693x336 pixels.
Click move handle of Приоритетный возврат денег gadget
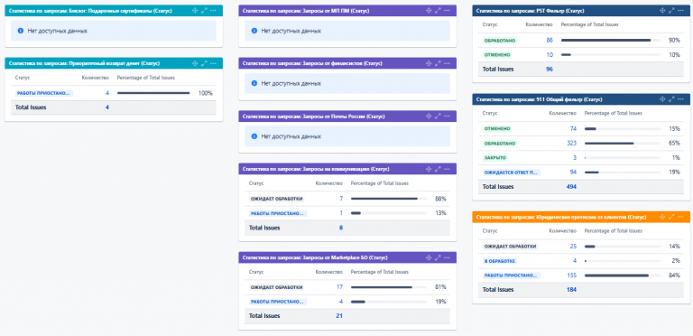[x=195, y=63]
